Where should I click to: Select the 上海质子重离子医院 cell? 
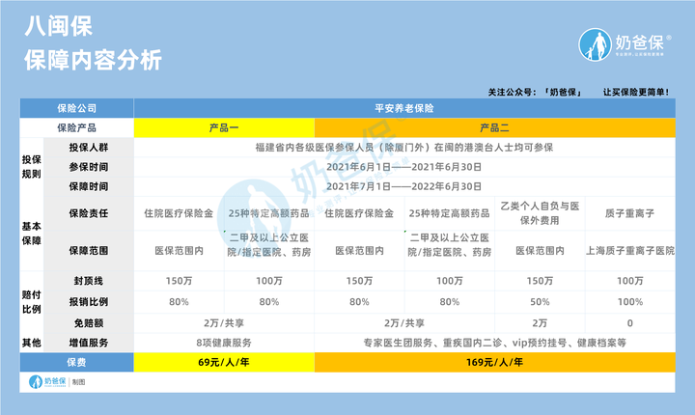tap(629, 251)
